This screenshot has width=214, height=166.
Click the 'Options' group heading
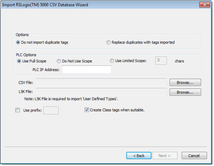pyautogui.click(x=22, y=35)
